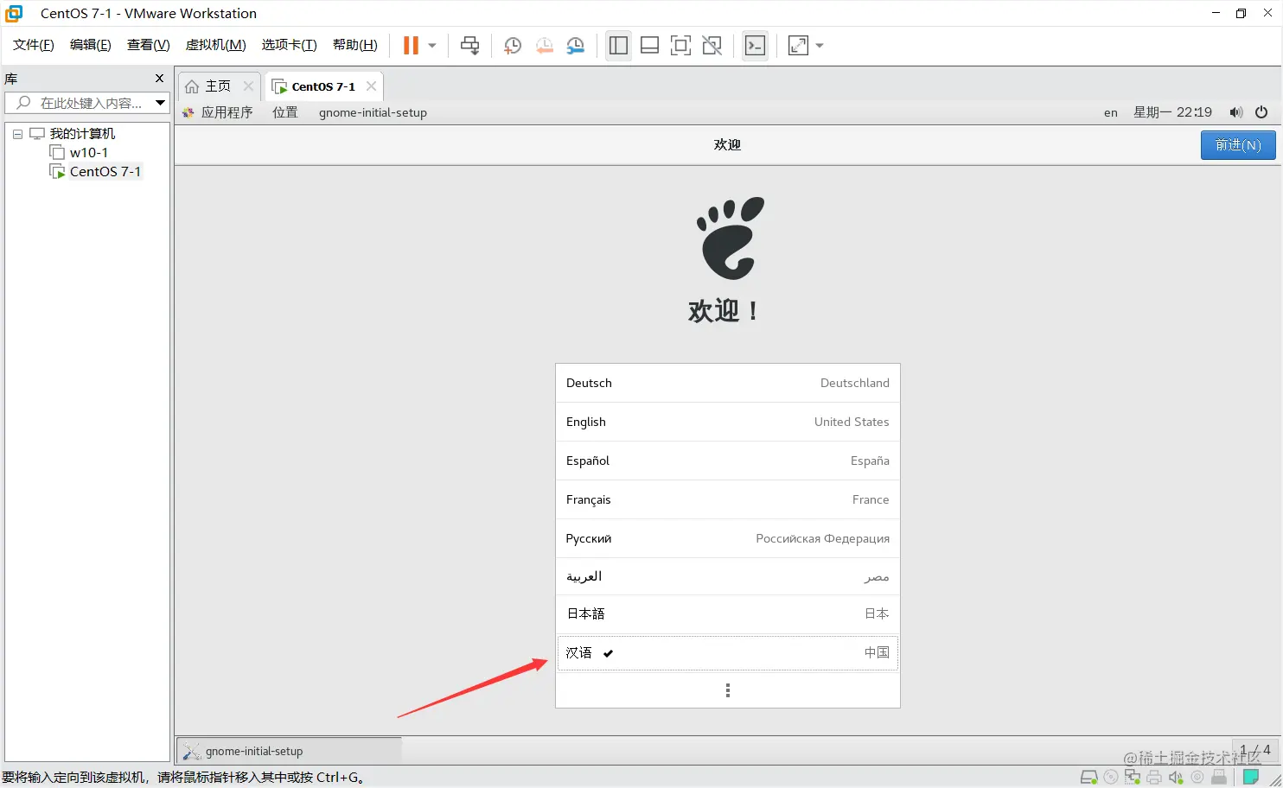Open the 文件(F) menu
Viewport: 1283px width, 788px height.
(x=34, y=45)
